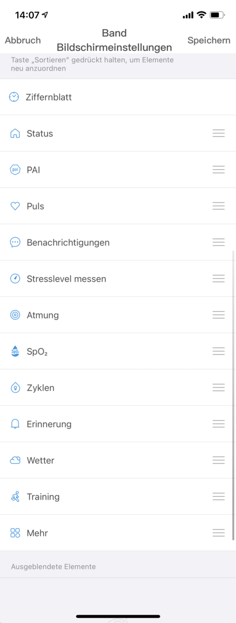
Task: Tap the Mehr grid icon
Action: (x=16, y=533)
